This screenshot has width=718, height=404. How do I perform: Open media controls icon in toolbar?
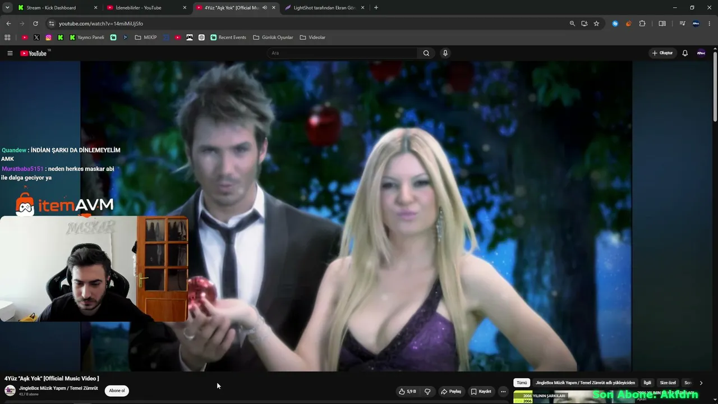click(x=682, y=24)
